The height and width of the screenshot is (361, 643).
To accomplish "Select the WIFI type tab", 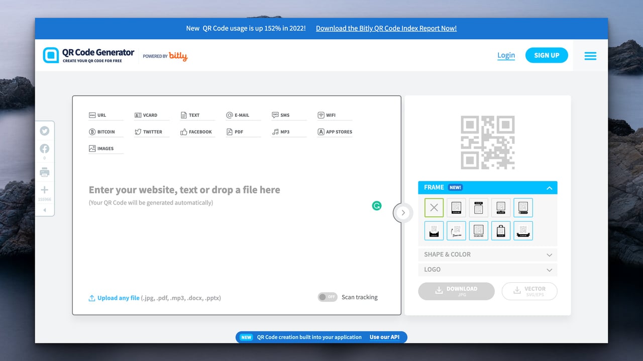I will tap(335, 115).
